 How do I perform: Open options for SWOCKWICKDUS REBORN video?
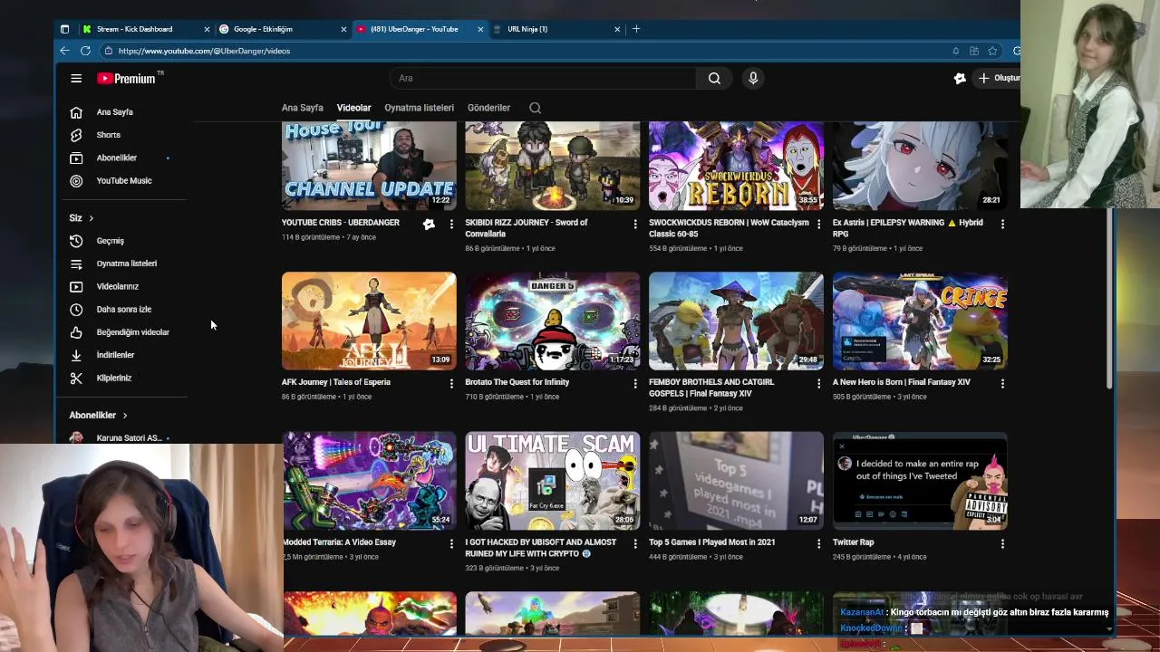coord(818,224)
